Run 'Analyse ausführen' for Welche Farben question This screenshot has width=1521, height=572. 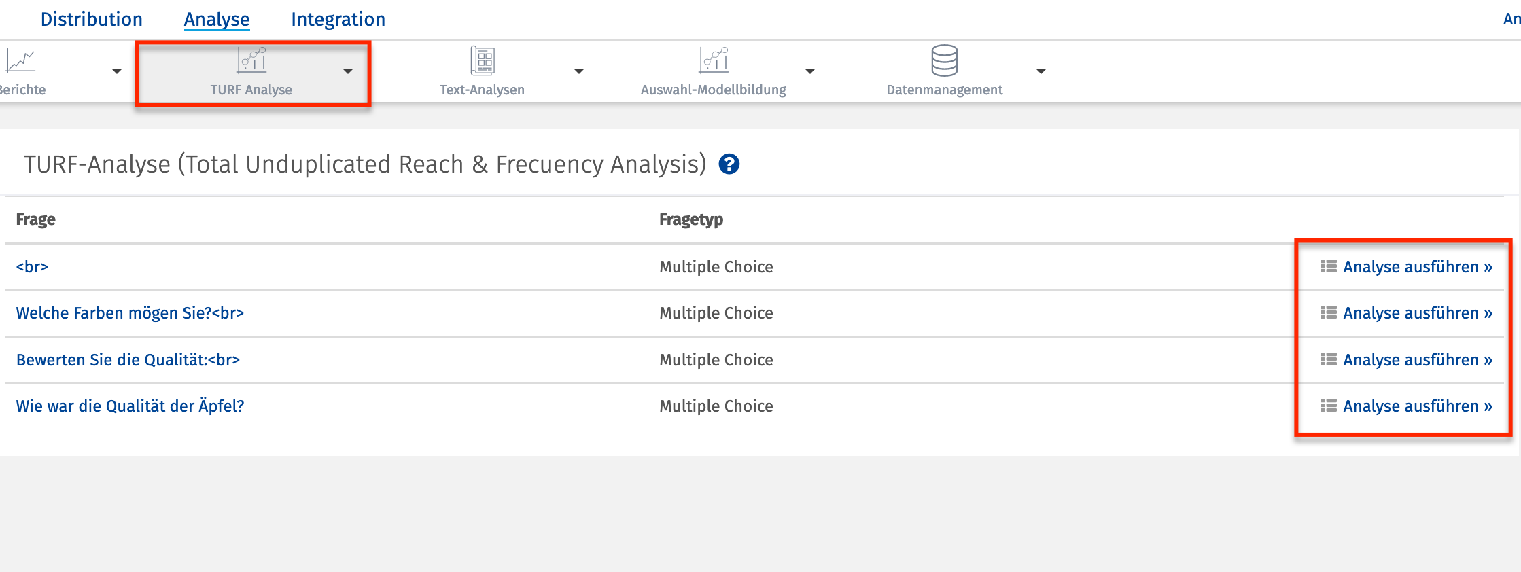click(x=1417, y=313)
